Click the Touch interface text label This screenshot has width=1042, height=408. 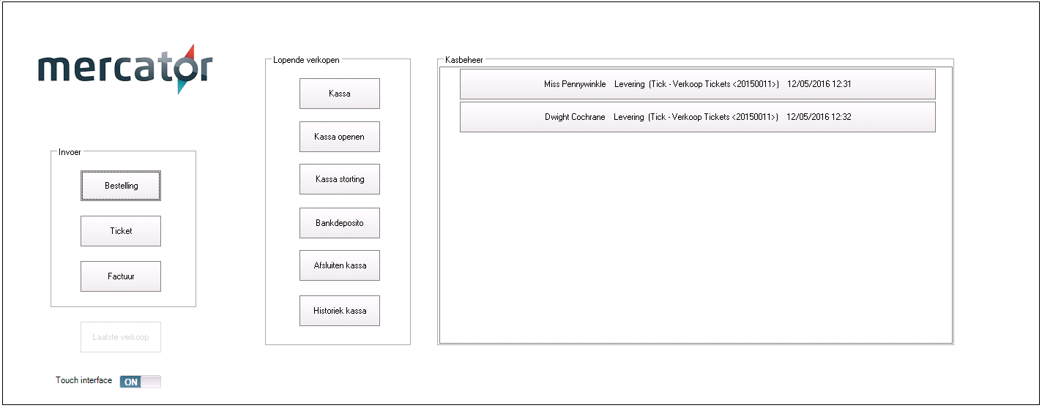tap(83, 381)
